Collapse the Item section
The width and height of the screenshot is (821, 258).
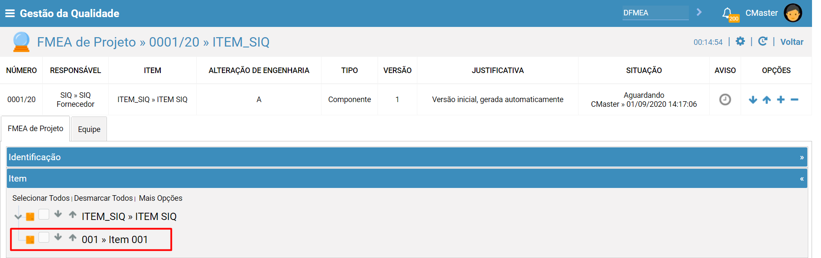[x=407, y=179]
